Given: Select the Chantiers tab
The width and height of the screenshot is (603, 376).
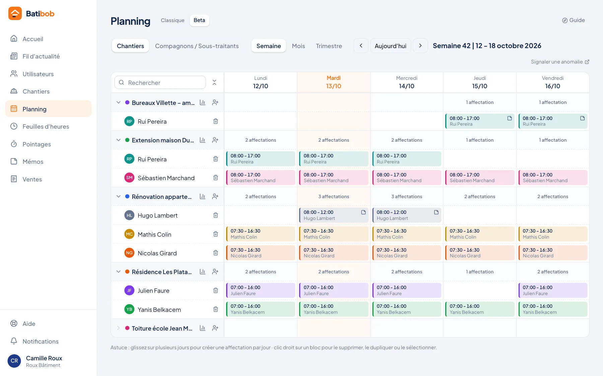Looking at the screenshot, I should (130, 46).
